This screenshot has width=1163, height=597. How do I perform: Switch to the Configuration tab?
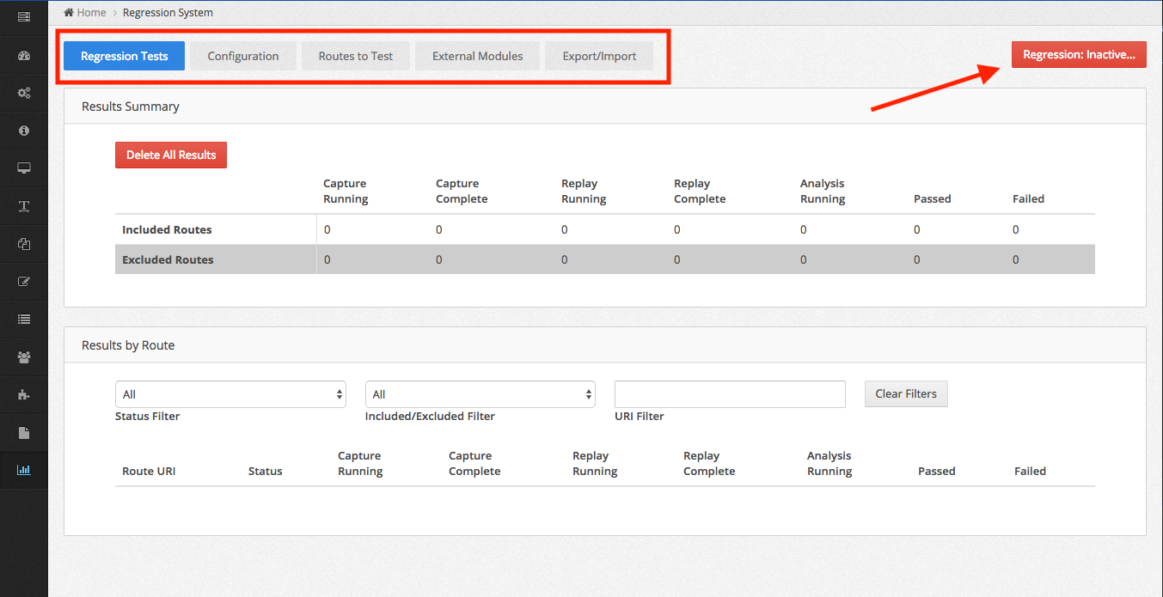point(243,56)
